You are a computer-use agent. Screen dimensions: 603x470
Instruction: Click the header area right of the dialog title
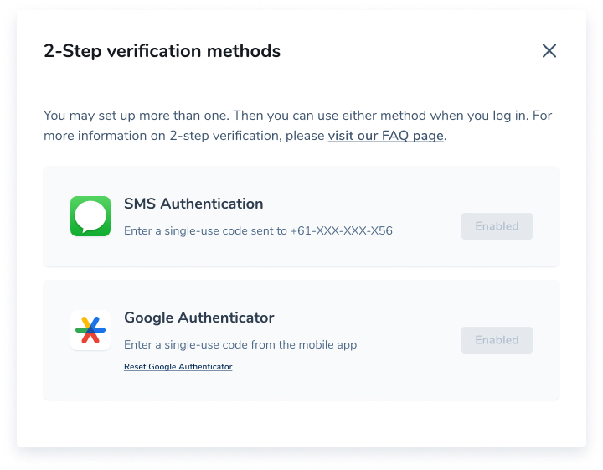pyautogui.click(x=408, y=51)
